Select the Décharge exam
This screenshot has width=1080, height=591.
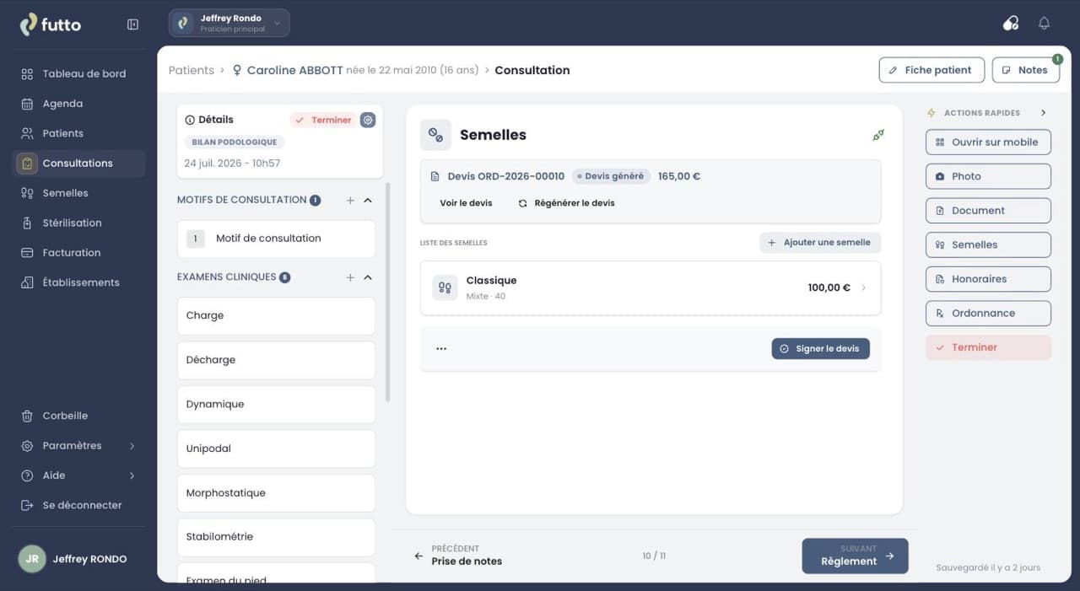[x=276, y=360]
